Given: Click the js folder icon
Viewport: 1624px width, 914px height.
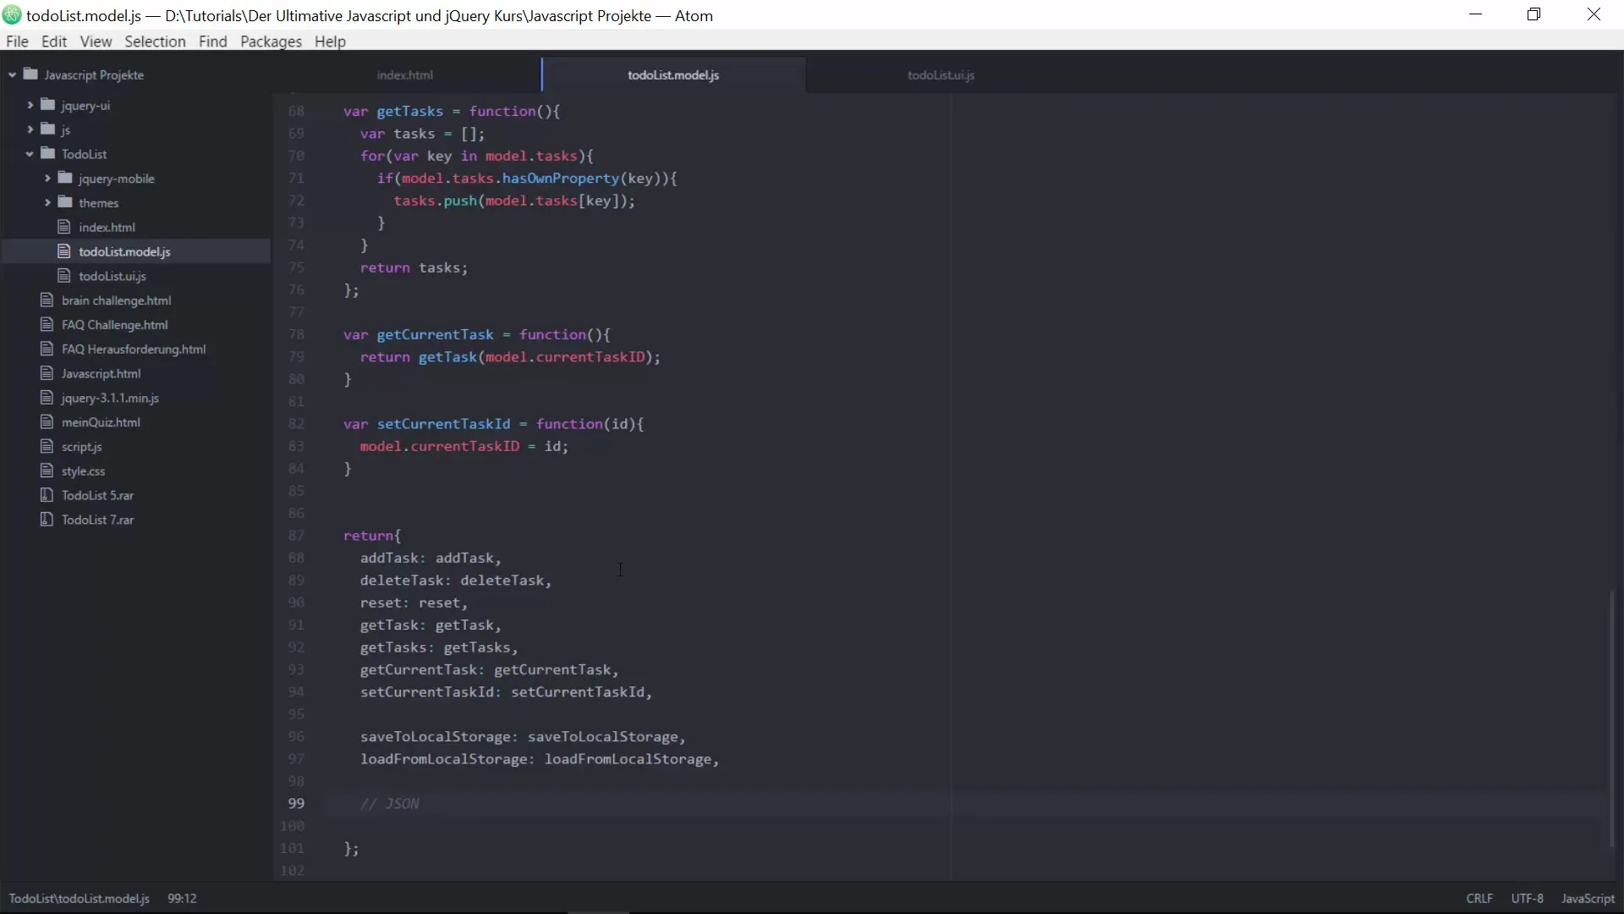Looking at the screenshot, I should click(x=48, y=129).
